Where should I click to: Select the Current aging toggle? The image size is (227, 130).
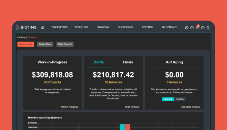coord(168,99)
